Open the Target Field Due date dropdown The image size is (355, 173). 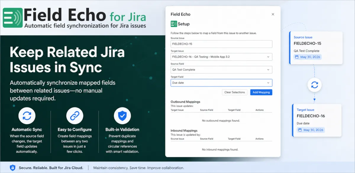[221, 83]
